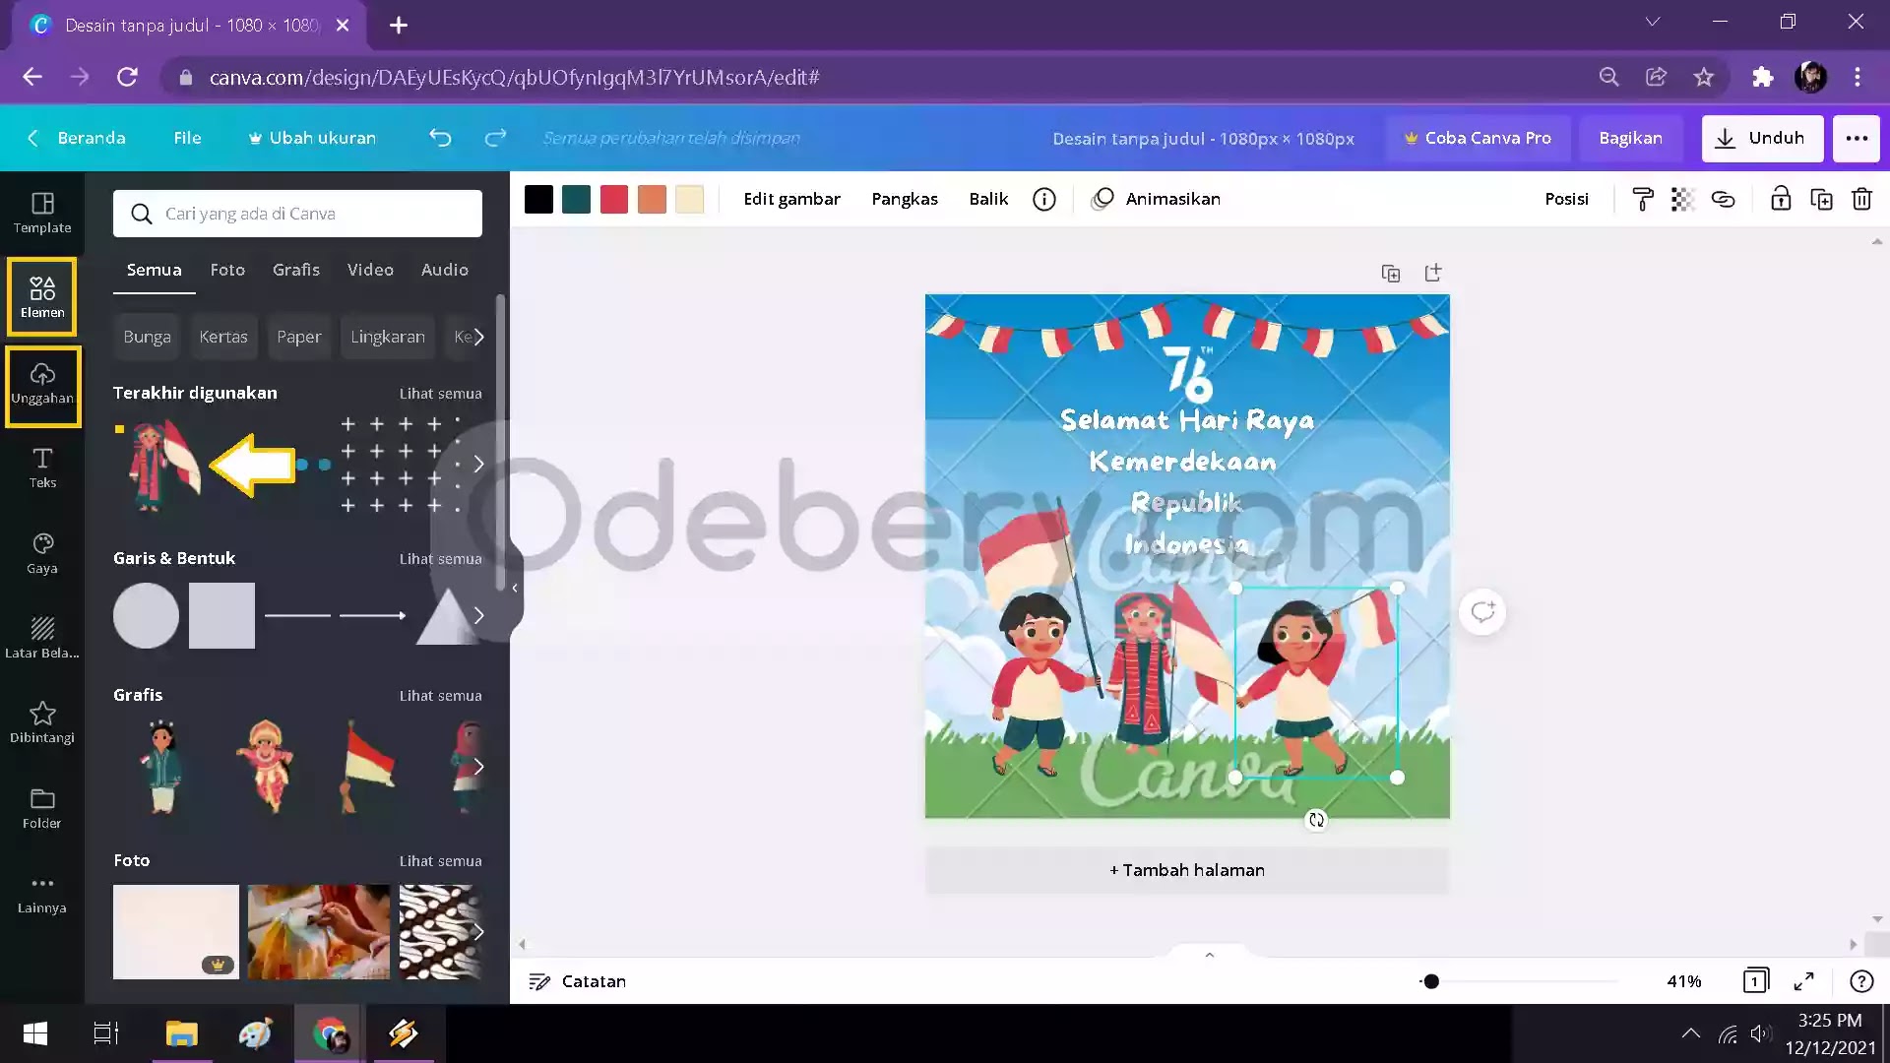Click the Unduh (Download) button
The width and height of the screenshot is (1890, 1063).
tap(1761, 138)
